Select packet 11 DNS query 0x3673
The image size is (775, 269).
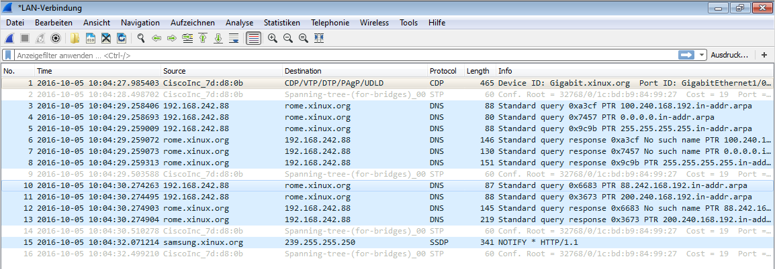click(387, 197)
